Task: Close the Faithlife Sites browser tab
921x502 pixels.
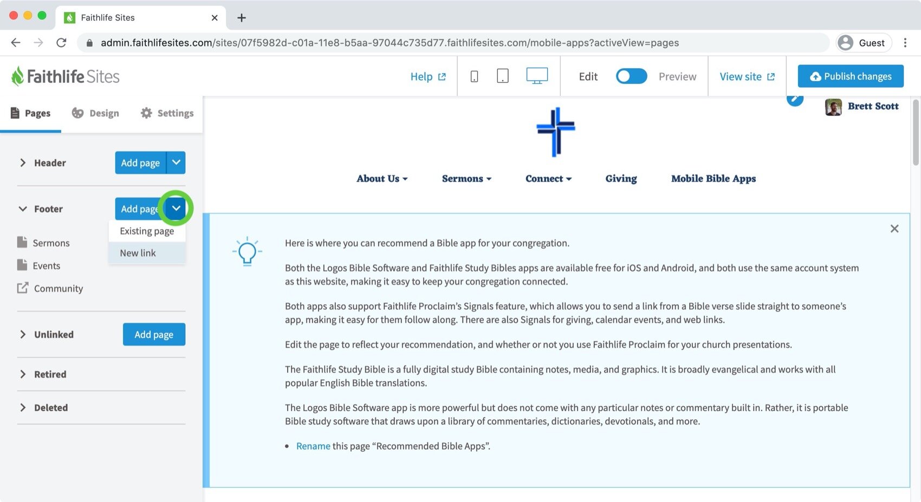Action: coord(215,18)
